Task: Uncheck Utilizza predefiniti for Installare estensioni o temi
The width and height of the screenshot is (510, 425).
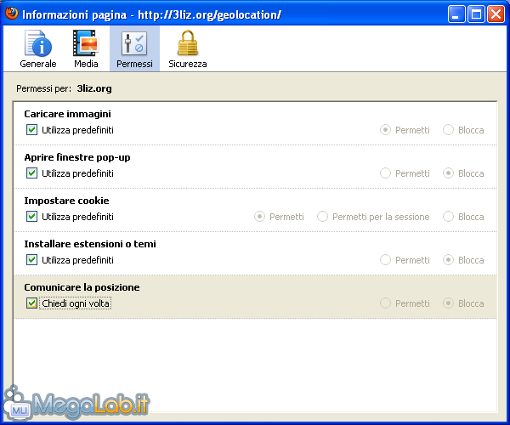Action: click(31, 260)
